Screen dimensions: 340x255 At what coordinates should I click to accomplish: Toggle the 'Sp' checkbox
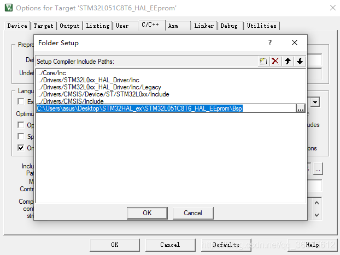(x=21, y=136)
